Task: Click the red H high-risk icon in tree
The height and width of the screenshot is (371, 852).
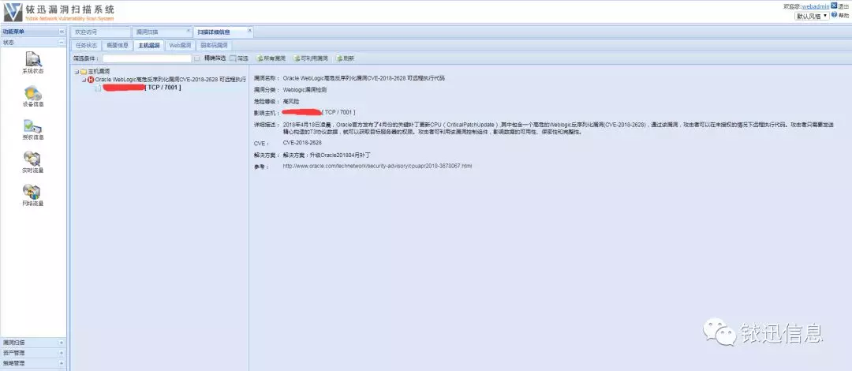Action: coord(91,80)
